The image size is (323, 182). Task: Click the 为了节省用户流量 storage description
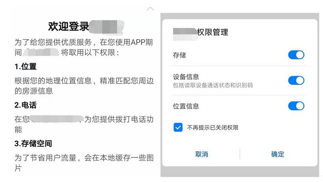[x=84, y=163]
